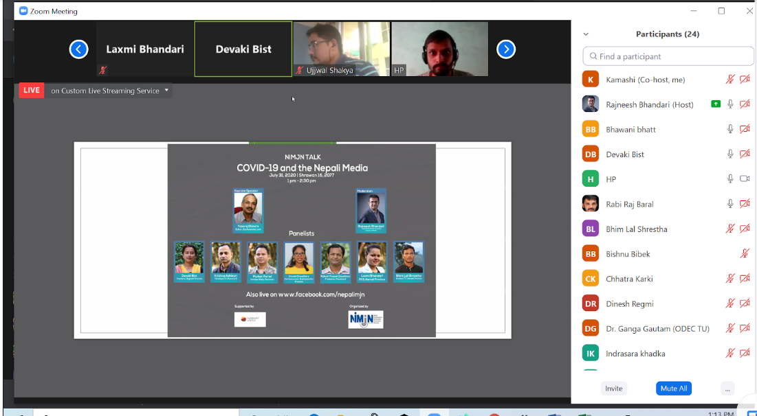757x416 pixels.
Task: Click the red LIVE badge
Action: click(32, 91)
